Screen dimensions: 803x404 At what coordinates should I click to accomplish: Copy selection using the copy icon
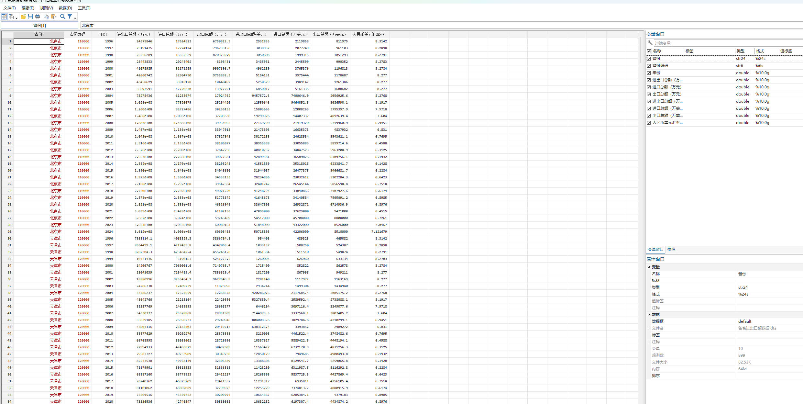[47, 17]
